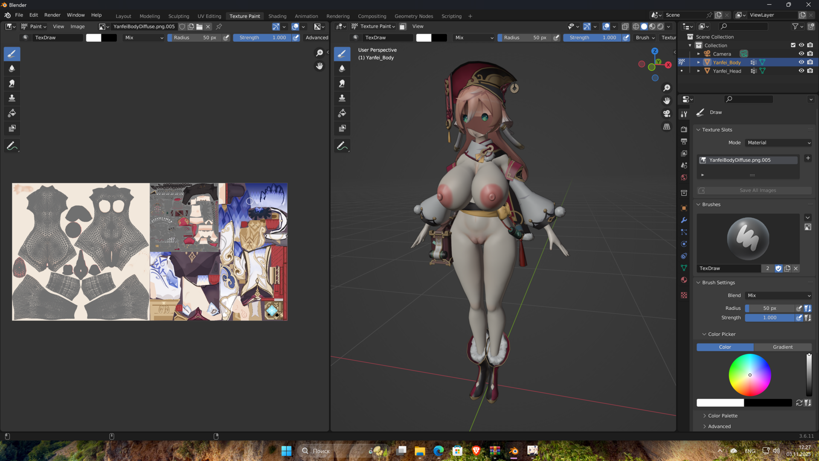Select the Gradient color mode button
This screenshot has height=461, width=819.
783,347
